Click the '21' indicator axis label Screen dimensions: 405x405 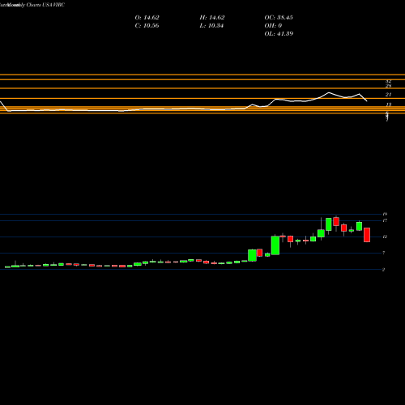388,95
